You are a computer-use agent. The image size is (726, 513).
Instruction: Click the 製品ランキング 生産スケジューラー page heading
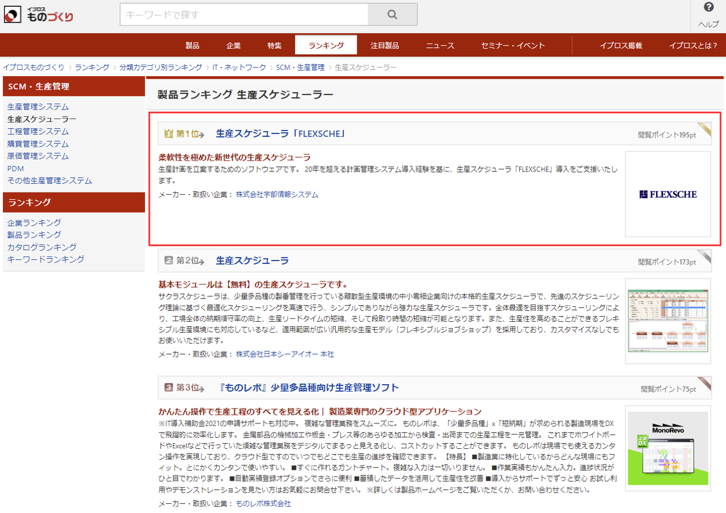click(246, 95)
